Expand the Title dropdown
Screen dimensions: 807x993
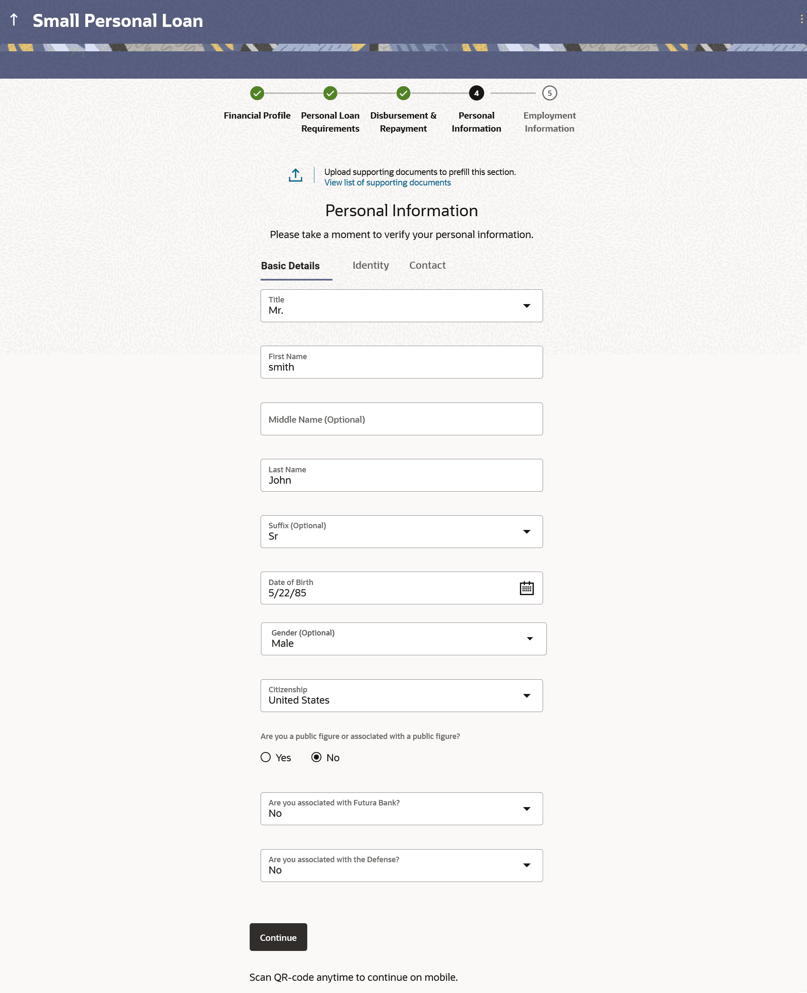(x=526, y=306)
